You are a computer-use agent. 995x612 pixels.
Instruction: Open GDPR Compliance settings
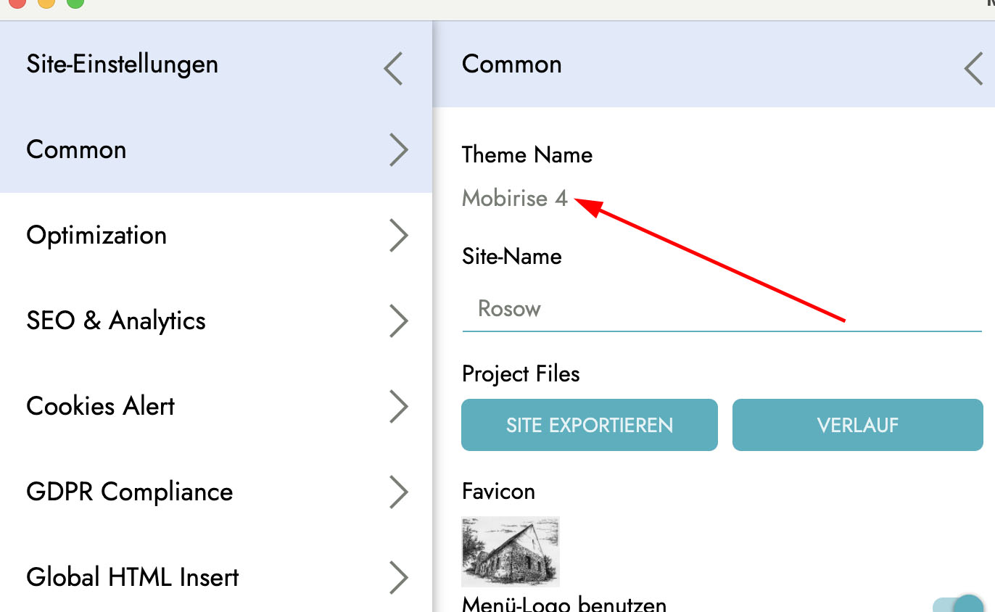[x=129, y=492]
